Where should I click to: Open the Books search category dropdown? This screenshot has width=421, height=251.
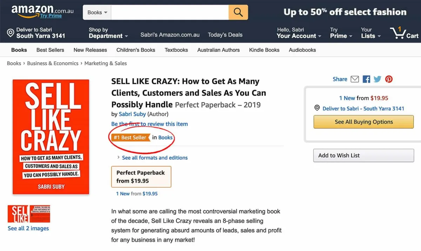point(97,12)
